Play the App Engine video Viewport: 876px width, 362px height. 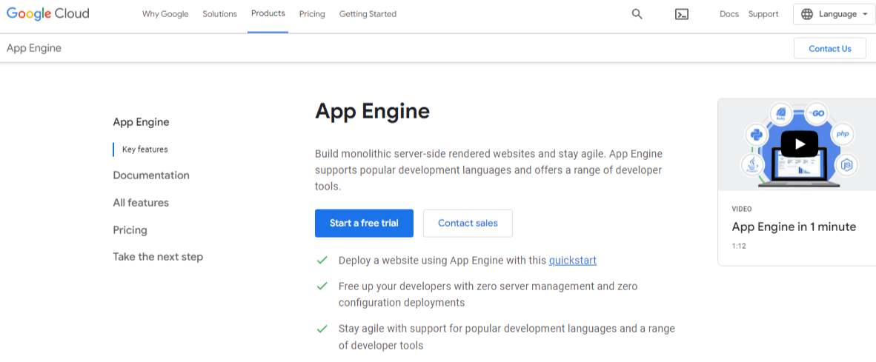point(800,144)
